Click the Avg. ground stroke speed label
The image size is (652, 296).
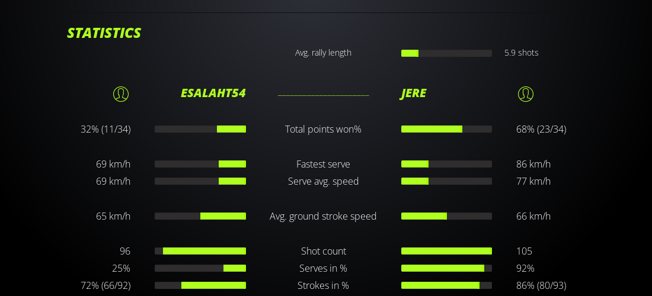pyautogui.click(x=323, y=216)
